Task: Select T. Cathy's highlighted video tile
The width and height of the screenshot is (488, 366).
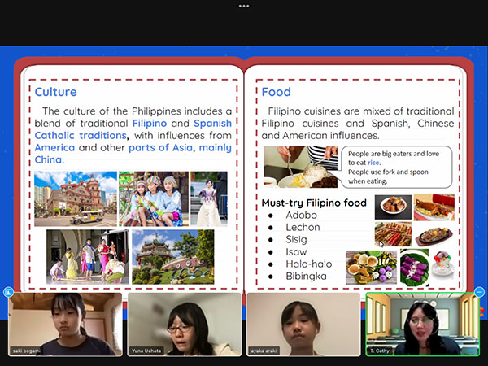Action: coord(422,324)
